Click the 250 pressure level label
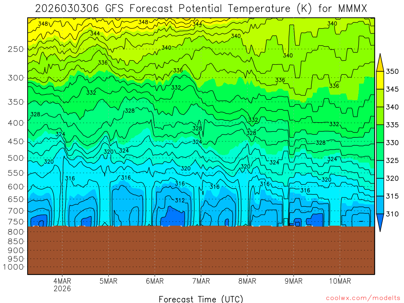The height and width of the screenshot is (303, 404). coord(16,49)
